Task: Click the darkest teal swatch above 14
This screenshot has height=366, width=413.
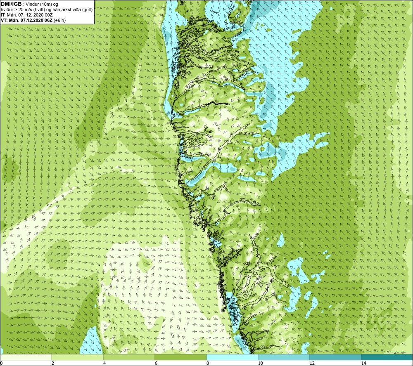Action: tap(387, 357)
